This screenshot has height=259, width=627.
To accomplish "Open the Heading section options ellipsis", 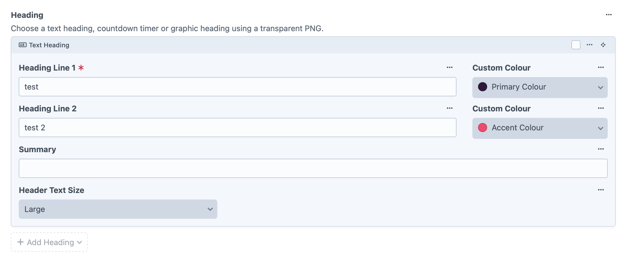I will [x=609, y=15].
